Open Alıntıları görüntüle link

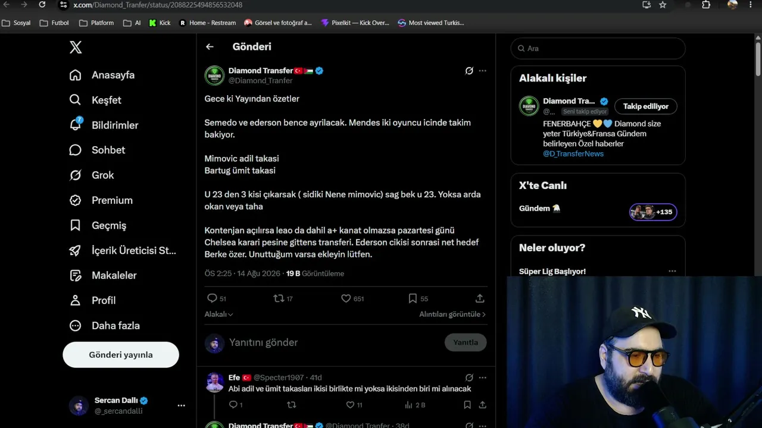click(x=452, y=314)
